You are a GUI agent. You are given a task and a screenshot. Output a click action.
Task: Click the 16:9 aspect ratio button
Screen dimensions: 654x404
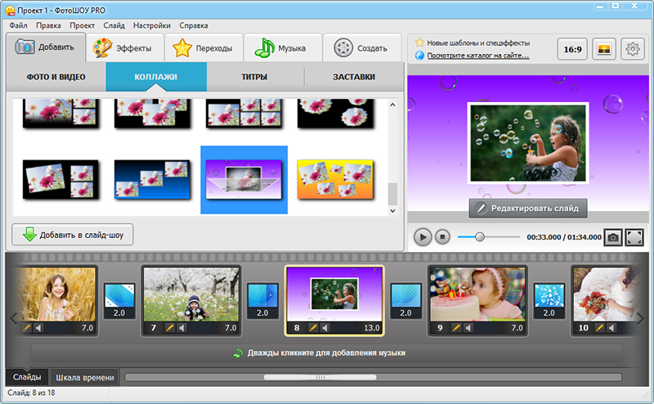click(x=572, y=49)
